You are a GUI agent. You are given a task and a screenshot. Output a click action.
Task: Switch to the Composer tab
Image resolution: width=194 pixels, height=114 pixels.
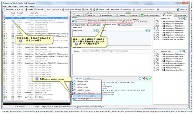[121, 15]
